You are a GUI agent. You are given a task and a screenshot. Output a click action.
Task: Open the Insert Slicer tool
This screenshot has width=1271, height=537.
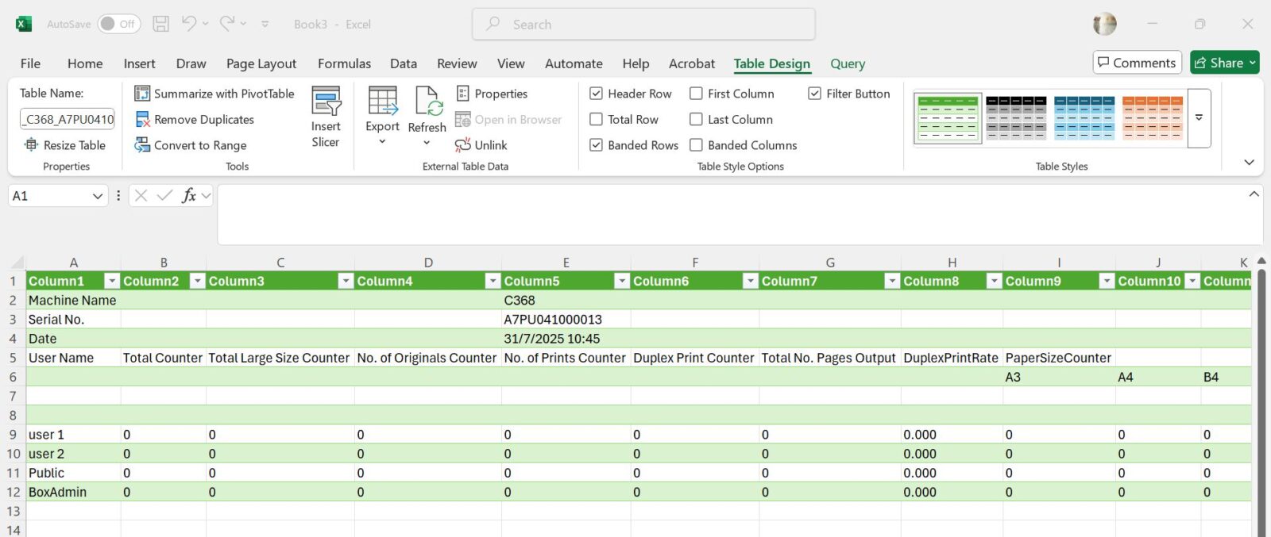(x=326, y=117)
